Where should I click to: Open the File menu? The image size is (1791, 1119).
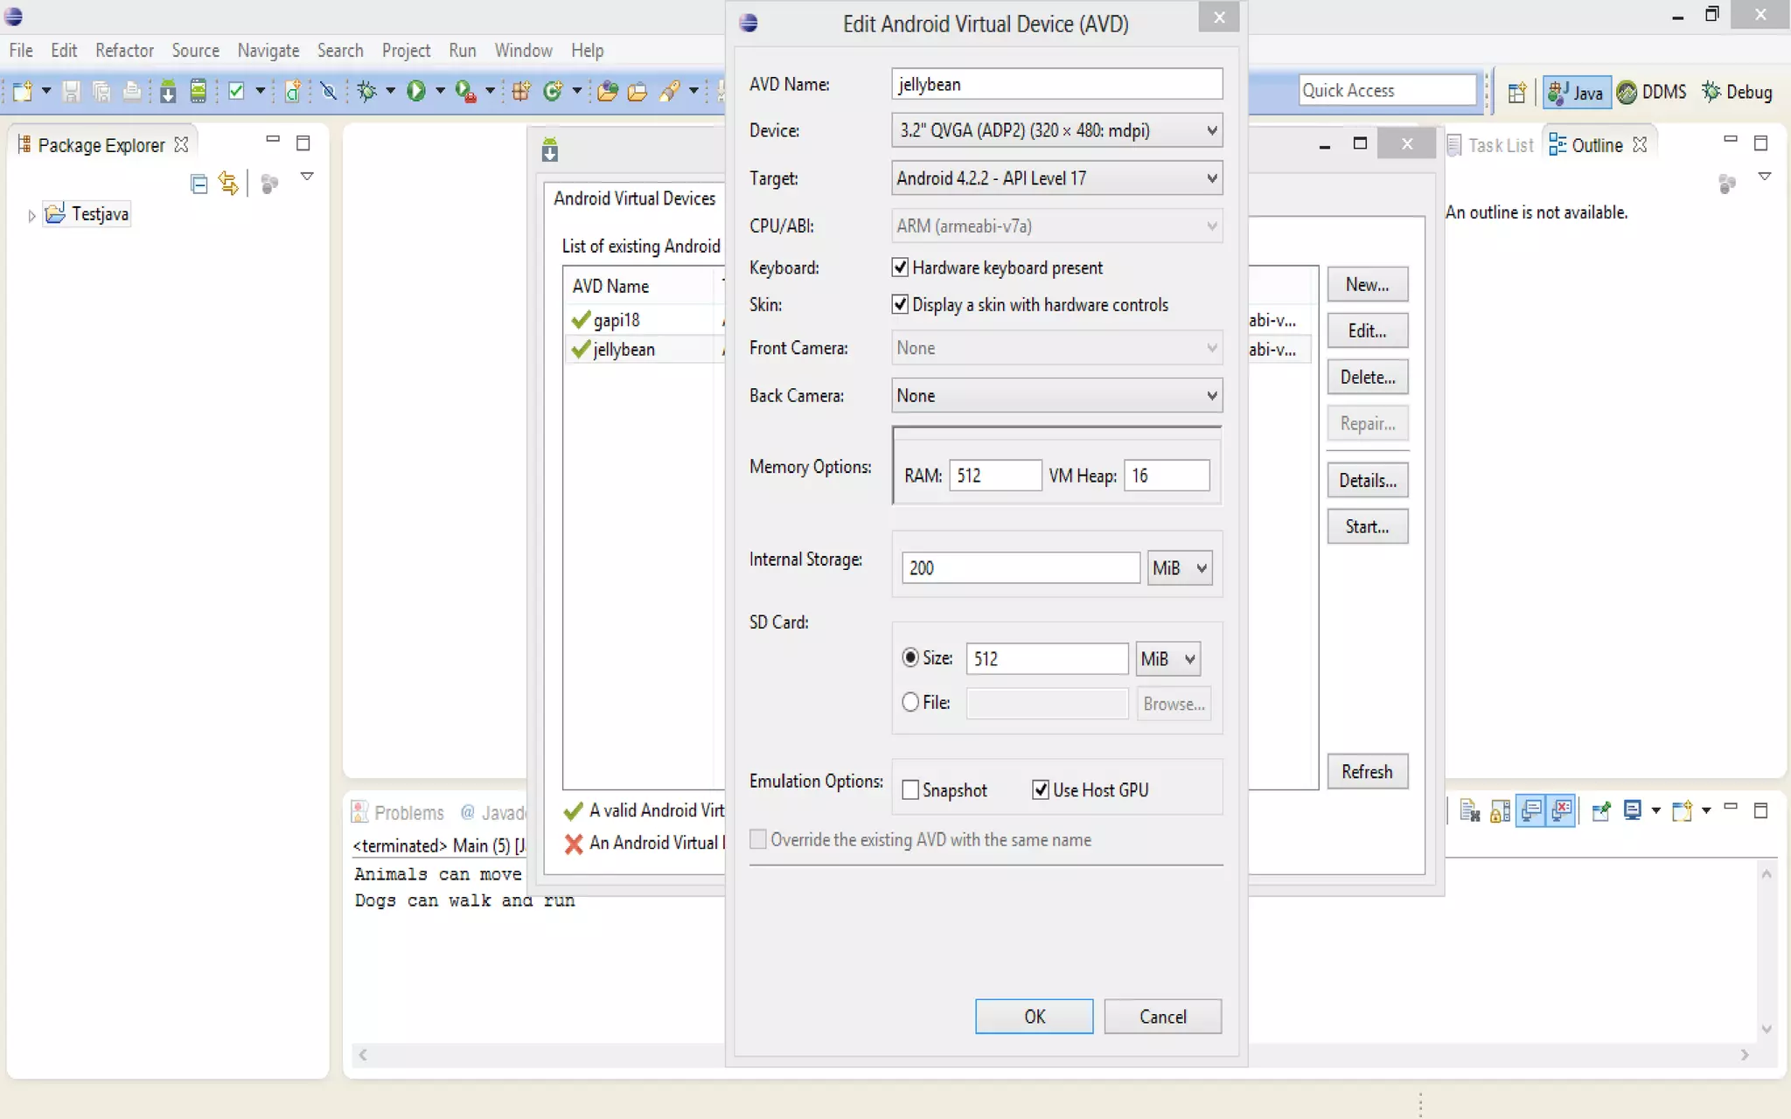click(21, 51)
